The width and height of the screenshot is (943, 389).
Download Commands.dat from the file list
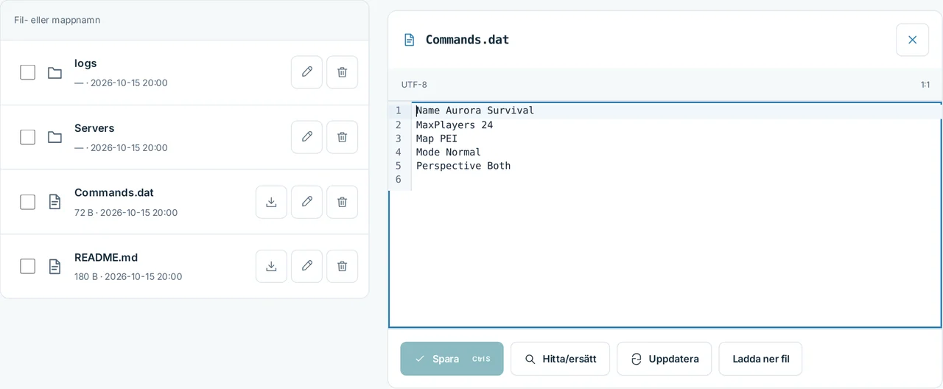[x=271, y=202]
